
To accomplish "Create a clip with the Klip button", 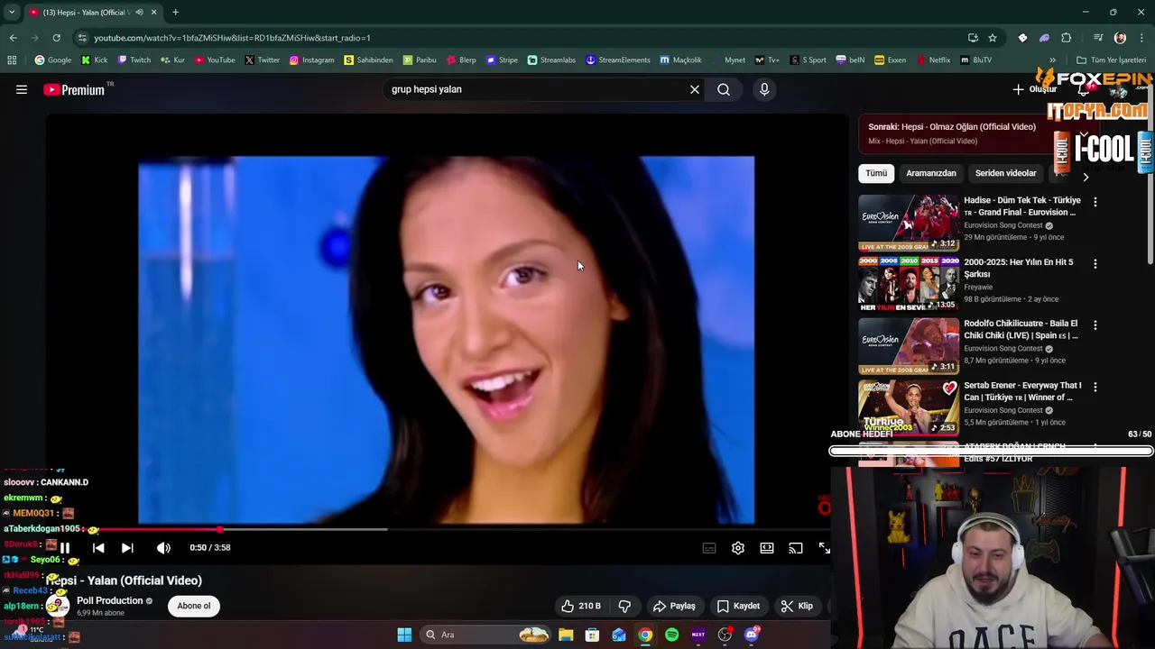I will point(797,606).
